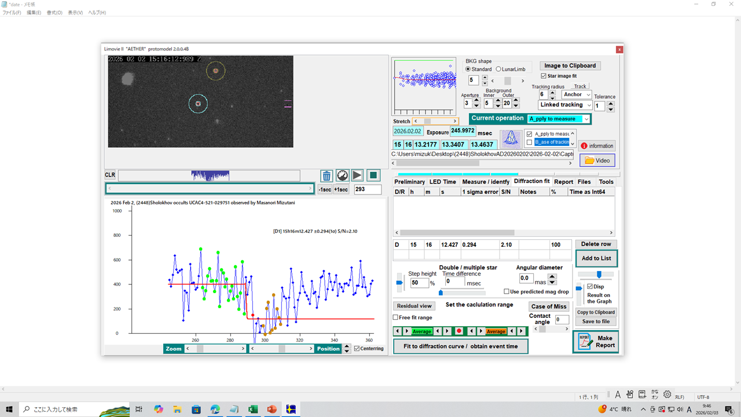Image resolution: width=741 pixels, height=417 pixels.
Task: Open PowerPoint from the taskbar
Action: coord(272,409)
